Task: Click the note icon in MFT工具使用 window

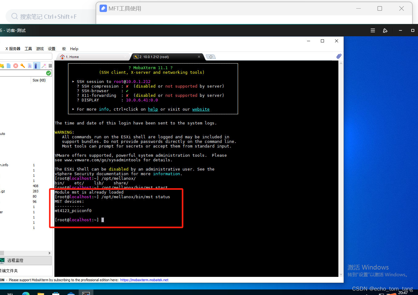Action: pyautogui.click(x=104, y=8)
